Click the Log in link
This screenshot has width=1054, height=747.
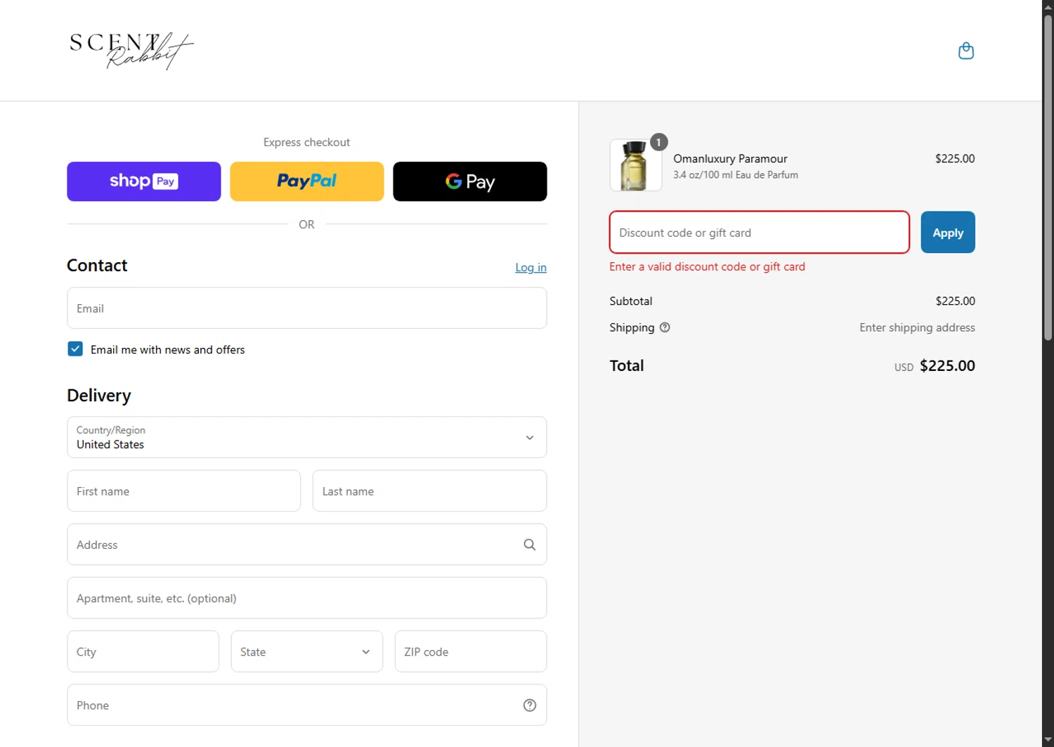pos(531,268)
